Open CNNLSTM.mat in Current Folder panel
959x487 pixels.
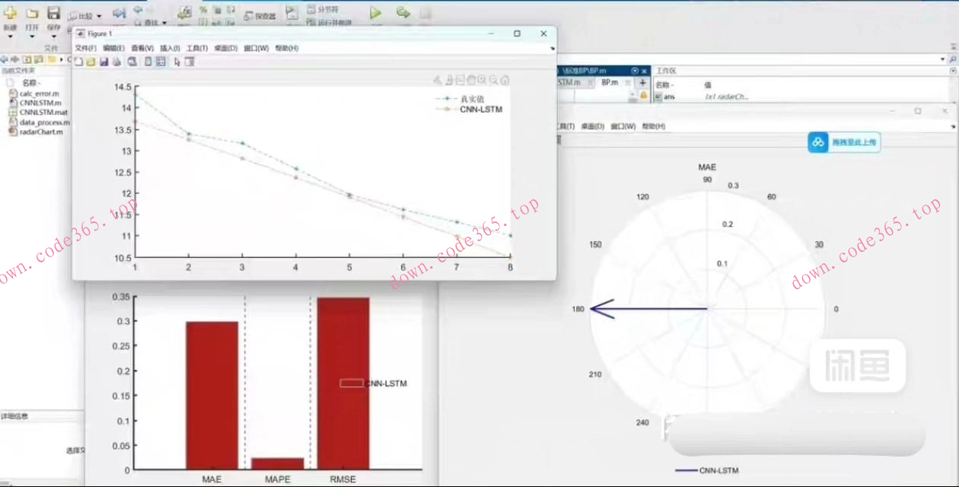37,112
